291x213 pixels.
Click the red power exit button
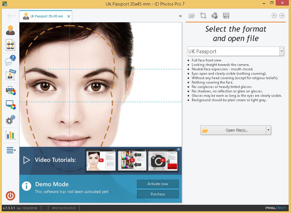[x=10, y=196]
